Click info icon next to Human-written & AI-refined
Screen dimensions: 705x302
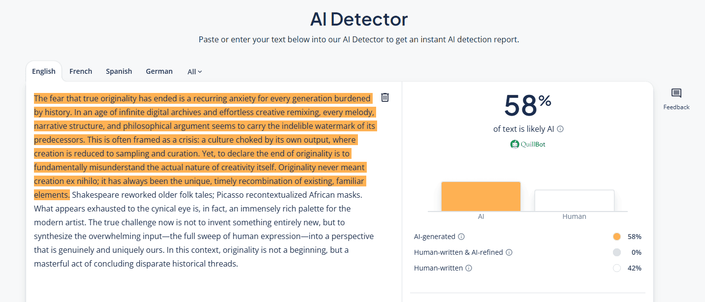509,252
